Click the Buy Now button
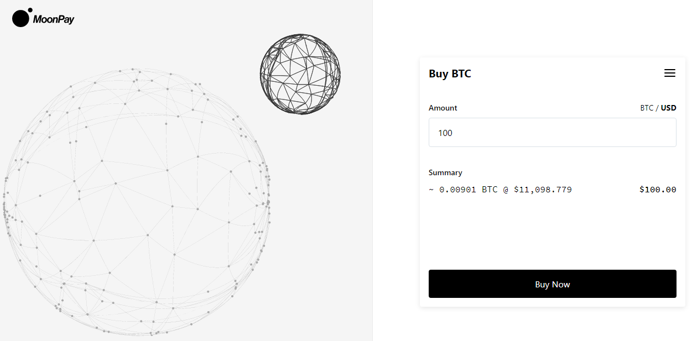 [552, 284]
